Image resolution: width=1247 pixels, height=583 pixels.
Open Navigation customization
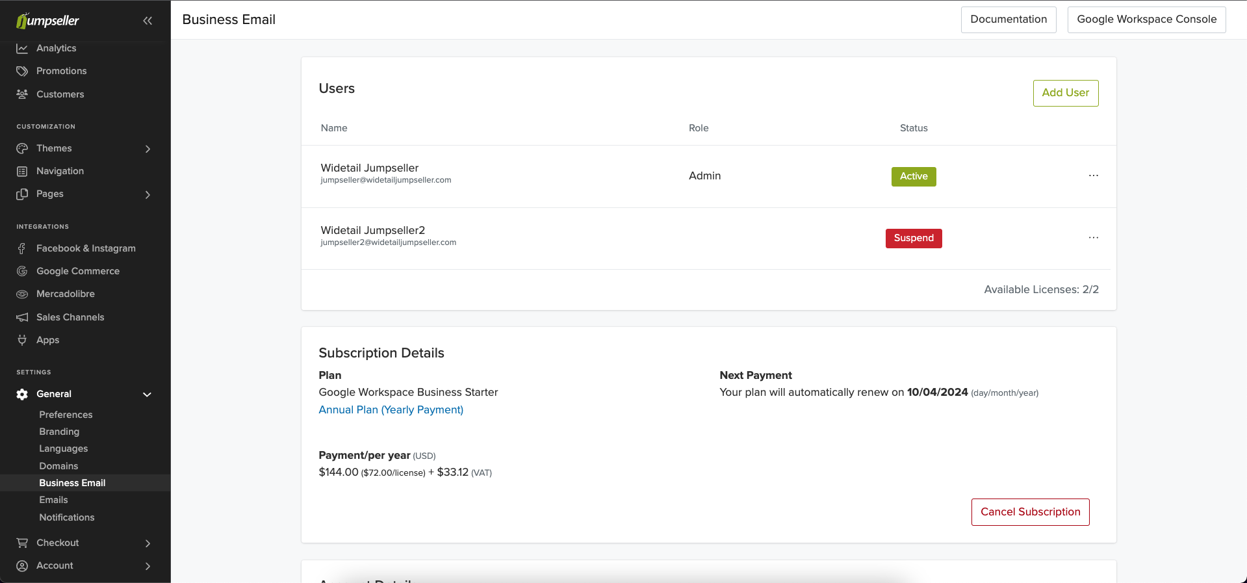pos(60,171)
